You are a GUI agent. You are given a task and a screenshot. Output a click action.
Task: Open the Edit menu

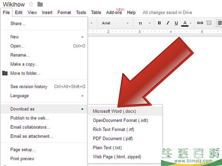19,12
